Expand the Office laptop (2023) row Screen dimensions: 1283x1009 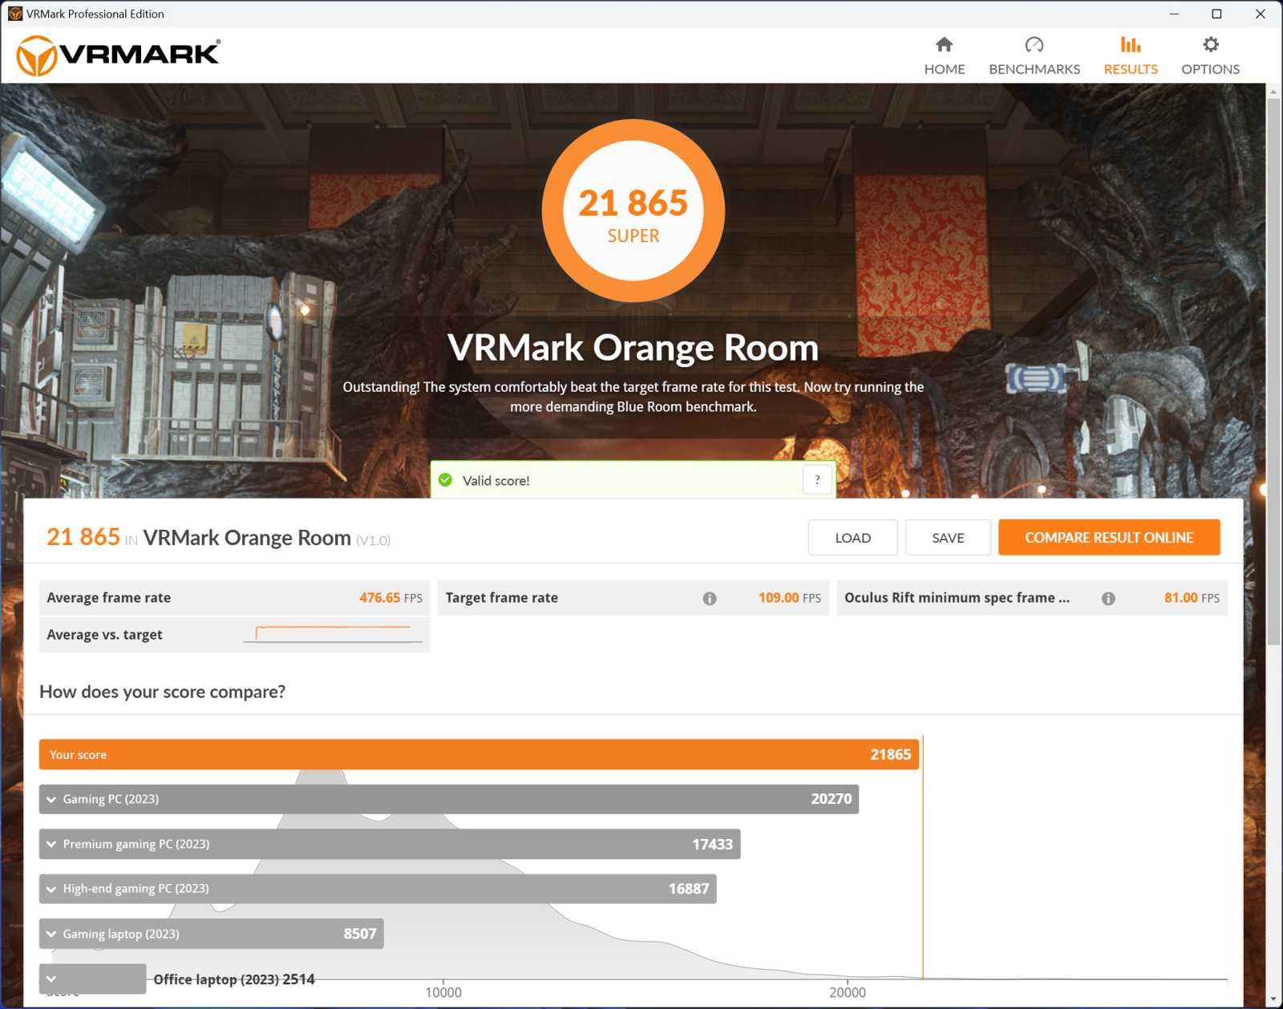pyautogui.click(x=51, y=979)
